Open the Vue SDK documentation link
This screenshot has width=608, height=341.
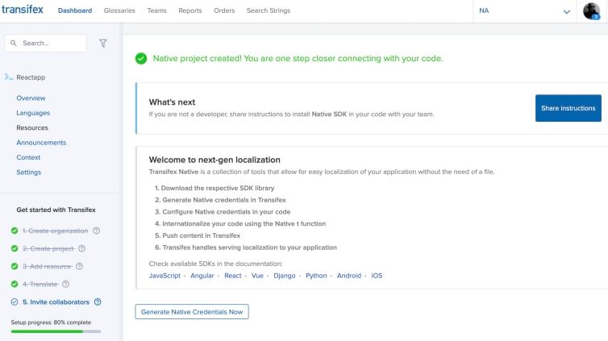[x=257, y=276]
